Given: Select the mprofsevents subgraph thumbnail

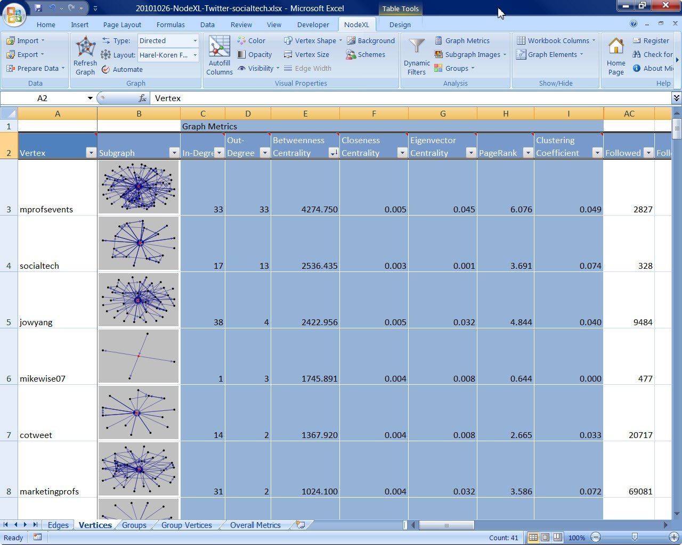Looking at the screenshot, I should tap(139, 187).
